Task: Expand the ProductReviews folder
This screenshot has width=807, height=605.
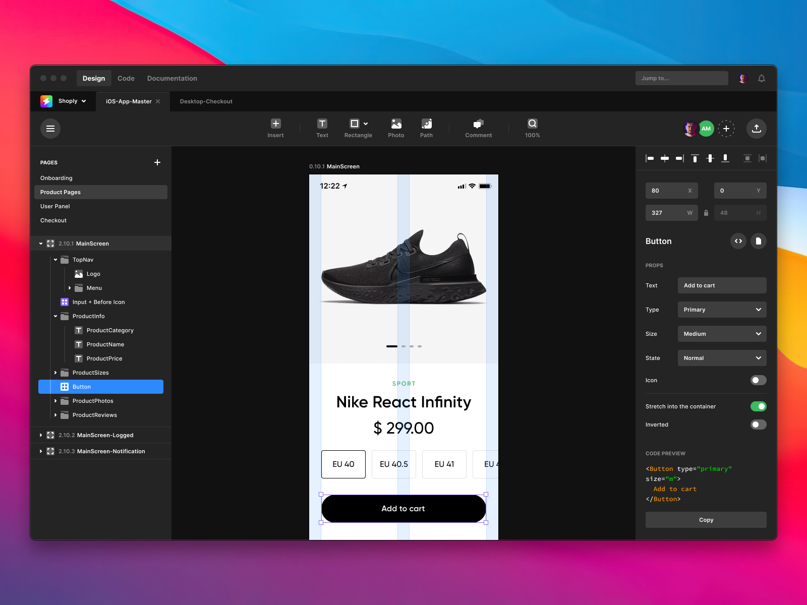Action: (x=55, y=415)
